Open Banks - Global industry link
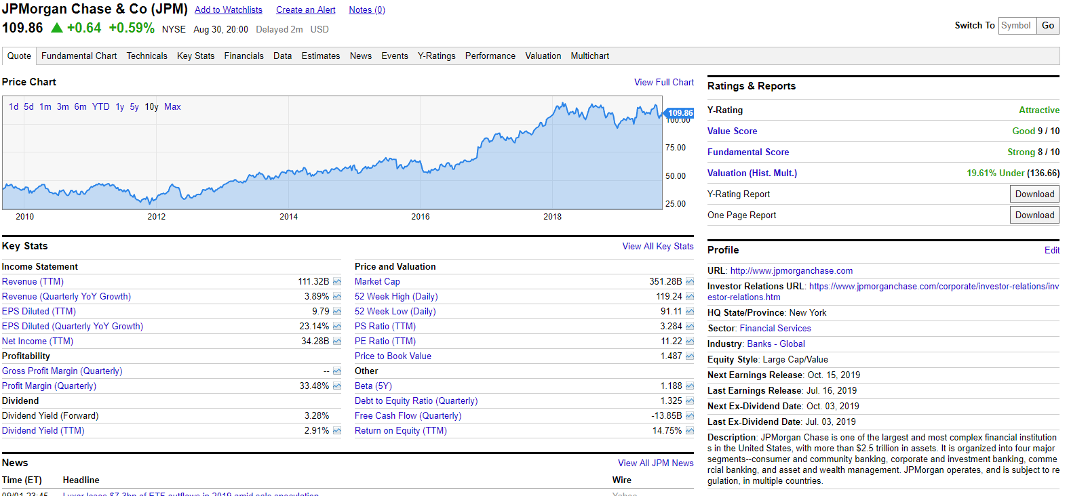This screenshot has width=1069, height=496. (x=776, y=344)
